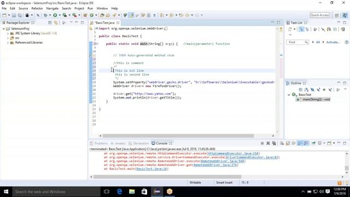This screenshot has height=197, width=350.
Task: Collapse BasicTest node in Outline
Action: click(289, 95)
